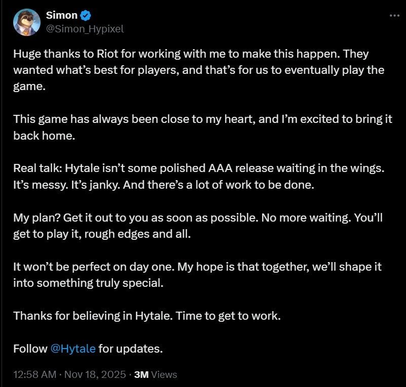Image resolution: width=406 pixels, height=387 pixels.
Task: Open the three-dot More options menu
Action: (394, 16)
